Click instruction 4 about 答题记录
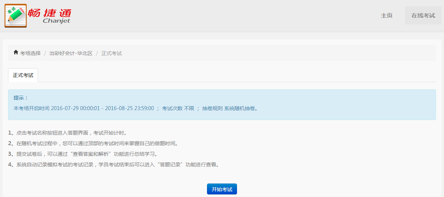This screenshot has width=444, height=197. click(x=113, y=165)
